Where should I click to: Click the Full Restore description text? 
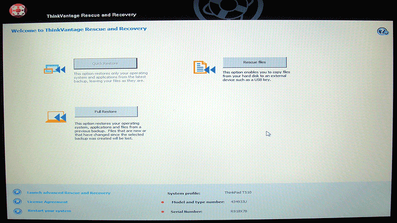(x=110, y=131)
